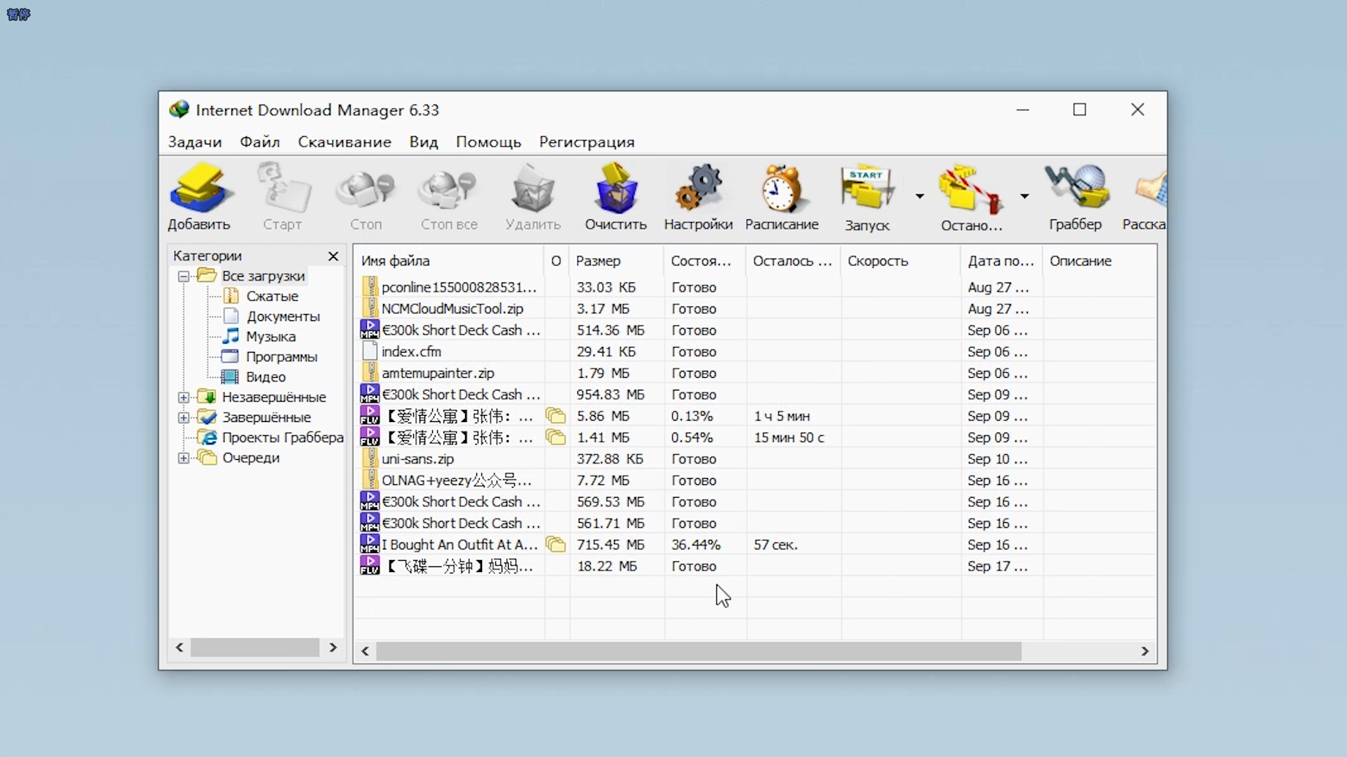Select the Музыка category in sidebar
Viewport: 1347px width, 757px height.
pyautogui.click(x=270, y=336)
